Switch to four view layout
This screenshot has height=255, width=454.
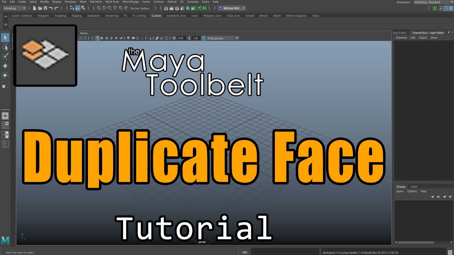[x=5, y=125]
